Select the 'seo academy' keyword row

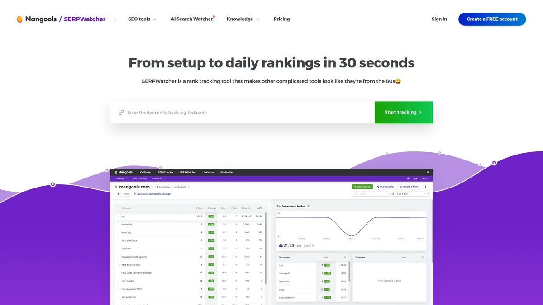pos(190,297)
